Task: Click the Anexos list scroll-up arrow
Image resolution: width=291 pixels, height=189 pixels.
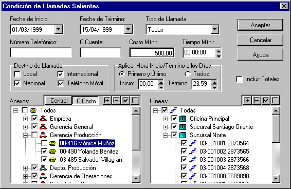Action: pyautogui.click(x=136, y=110)
